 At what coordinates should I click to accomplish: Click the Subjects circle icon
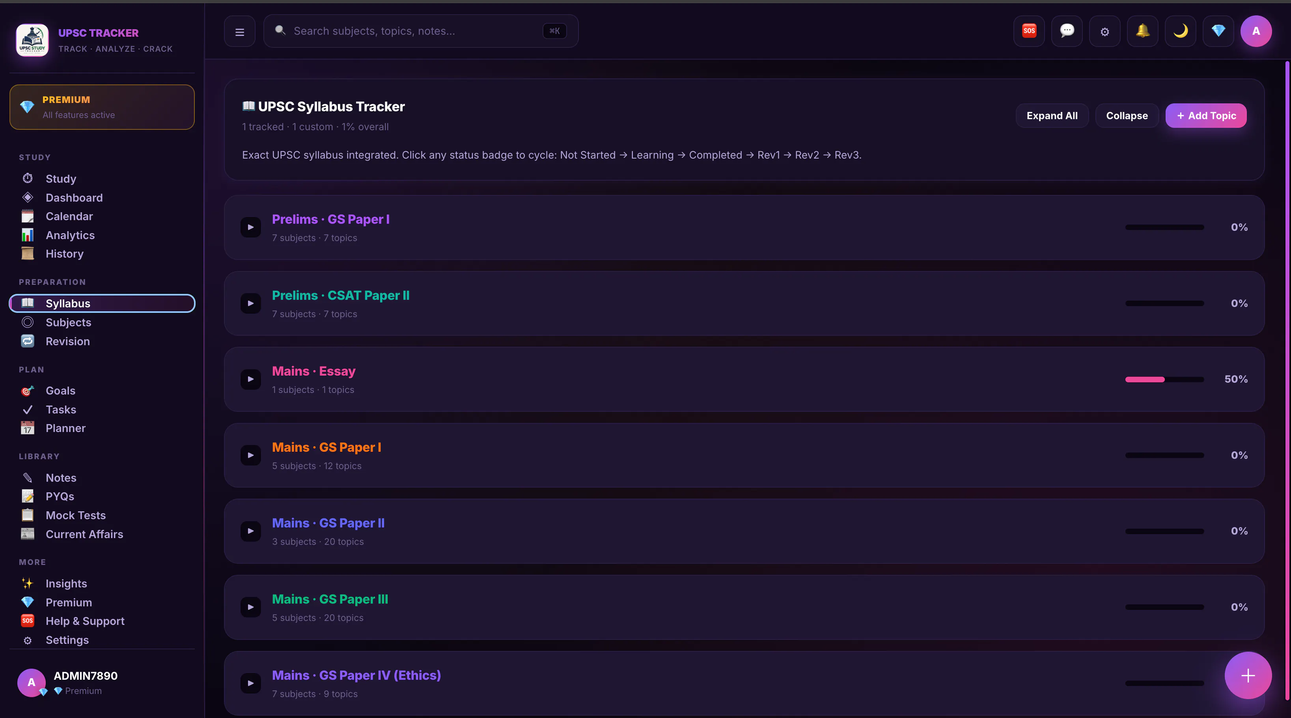(x=28, y=322)
